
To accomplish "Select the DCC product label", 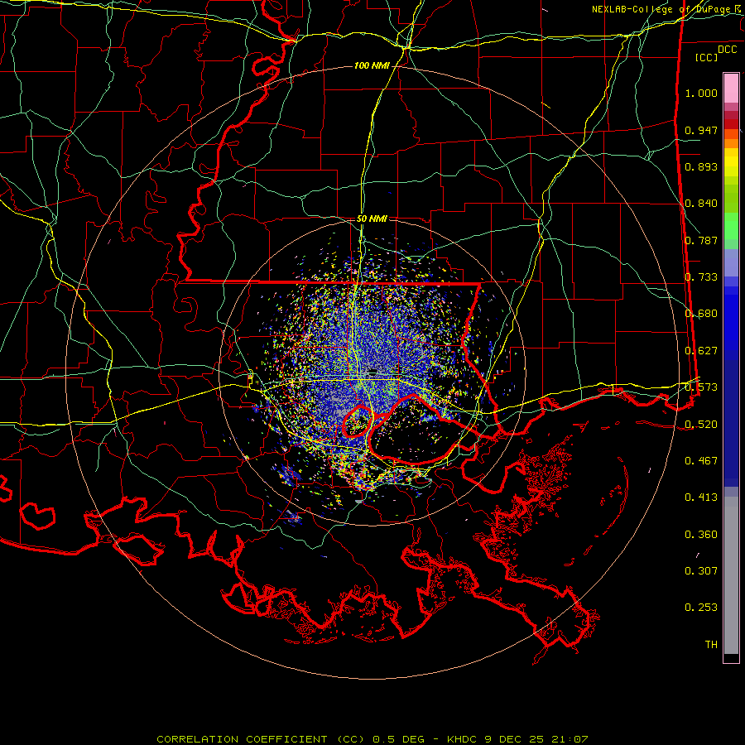I will [727, 50].
